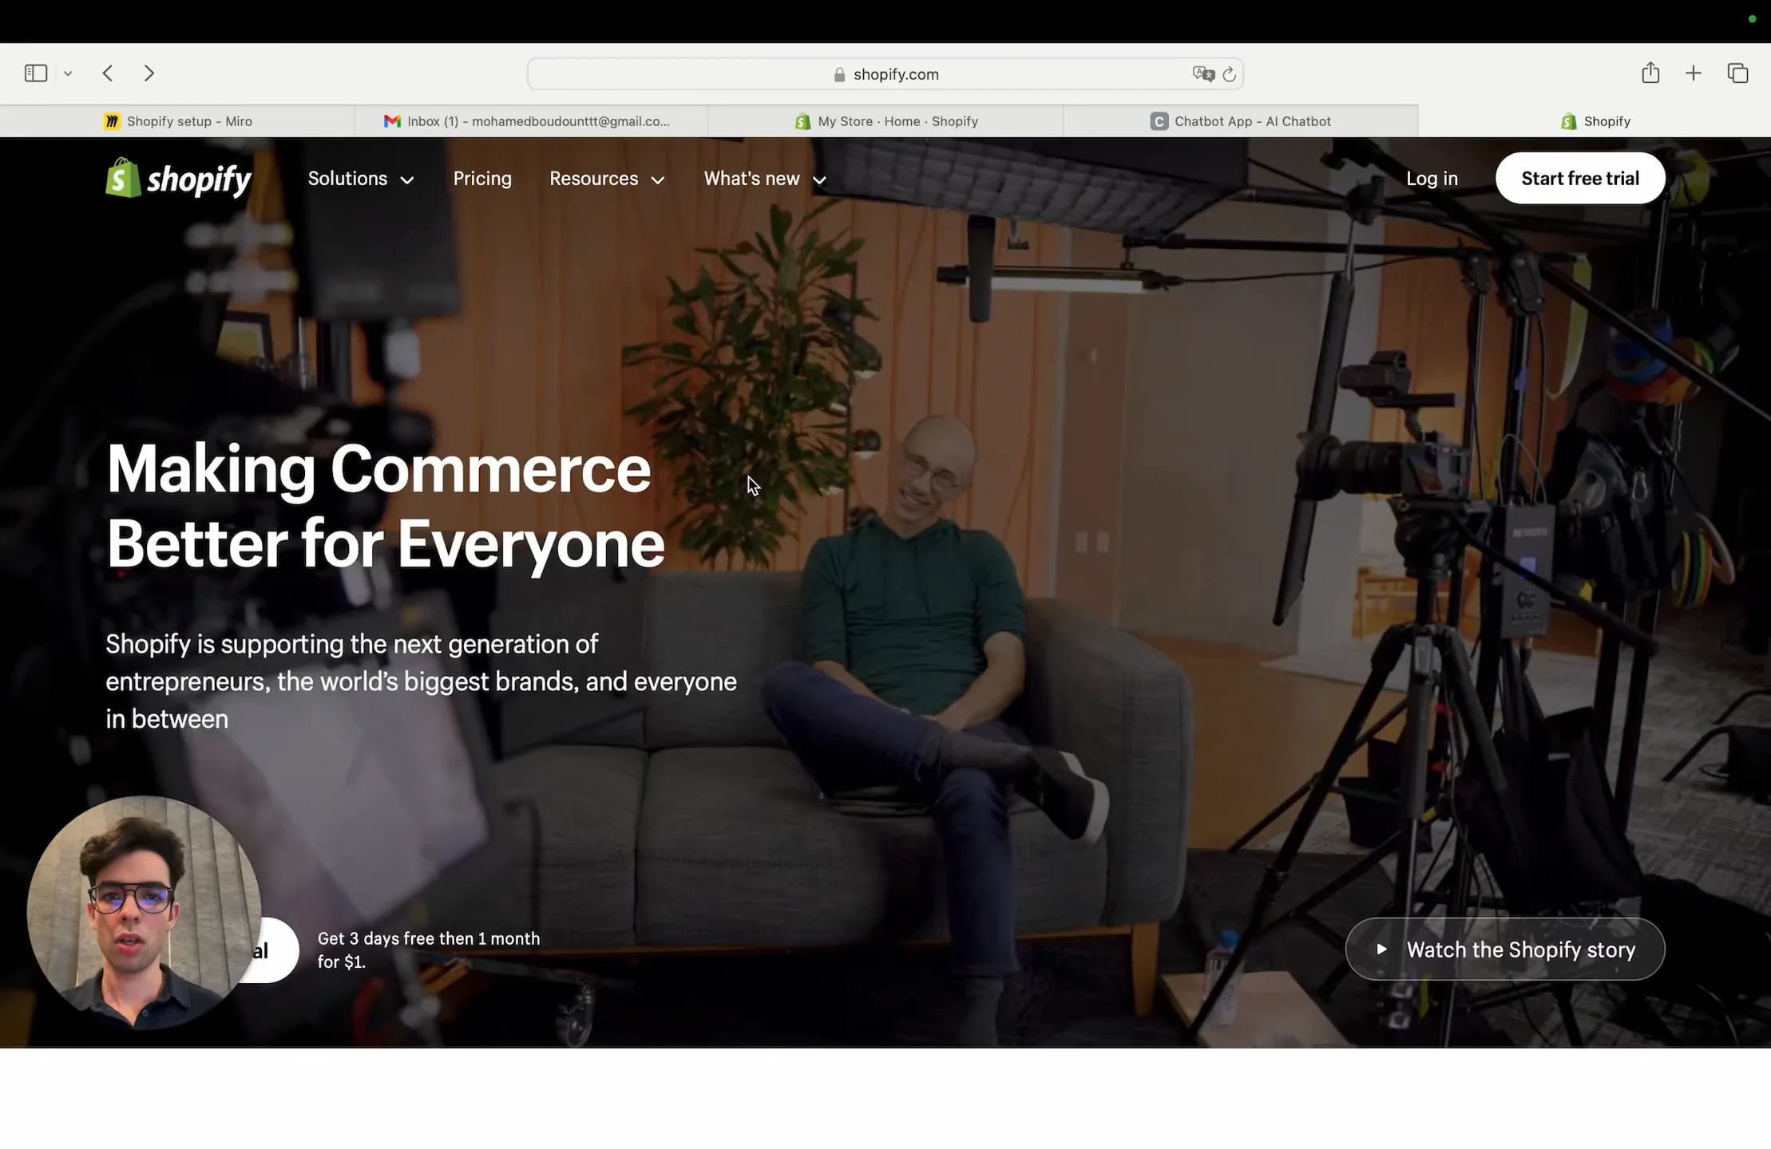
Task: Click the presenter video bubble
Action: click(x=144, y=910)
